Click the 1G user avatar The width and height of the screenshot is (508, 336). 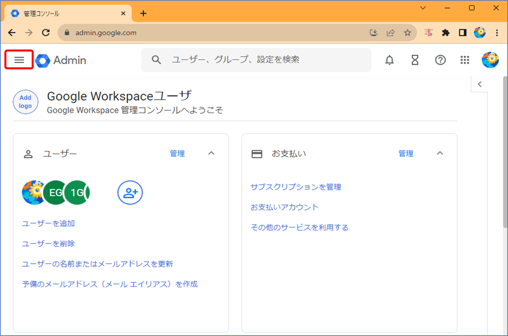[76, 193]
